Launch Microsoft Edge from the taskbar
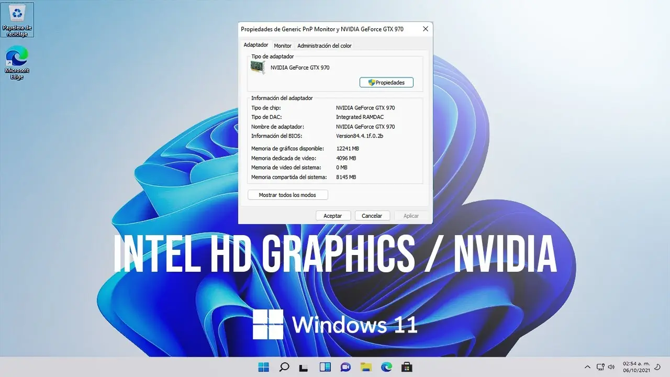 click(x=386, y=367)
